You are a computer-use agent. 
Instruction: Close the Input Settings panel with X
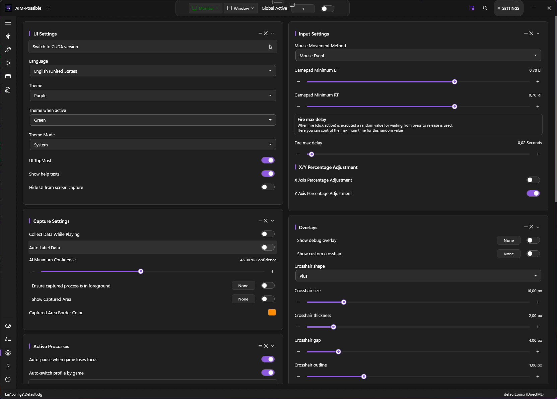(531, 34)
